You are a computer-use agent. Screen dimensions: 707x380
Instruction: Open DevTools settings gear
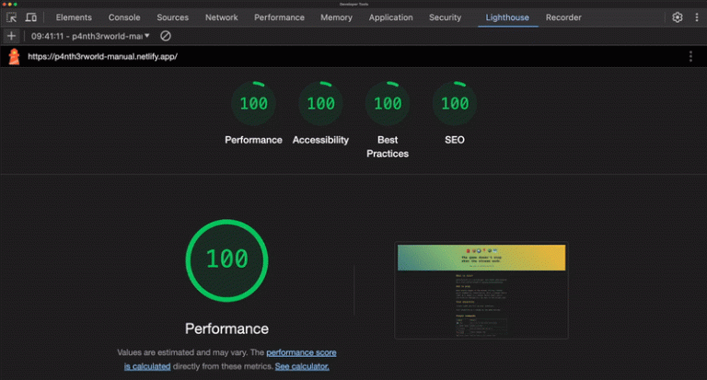[678, 17]
